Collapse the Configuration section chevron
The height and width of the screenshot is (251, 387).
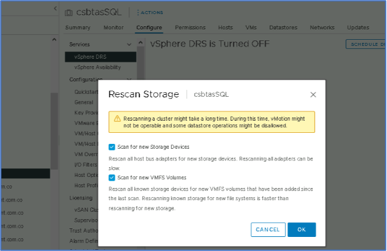(129, 80)
